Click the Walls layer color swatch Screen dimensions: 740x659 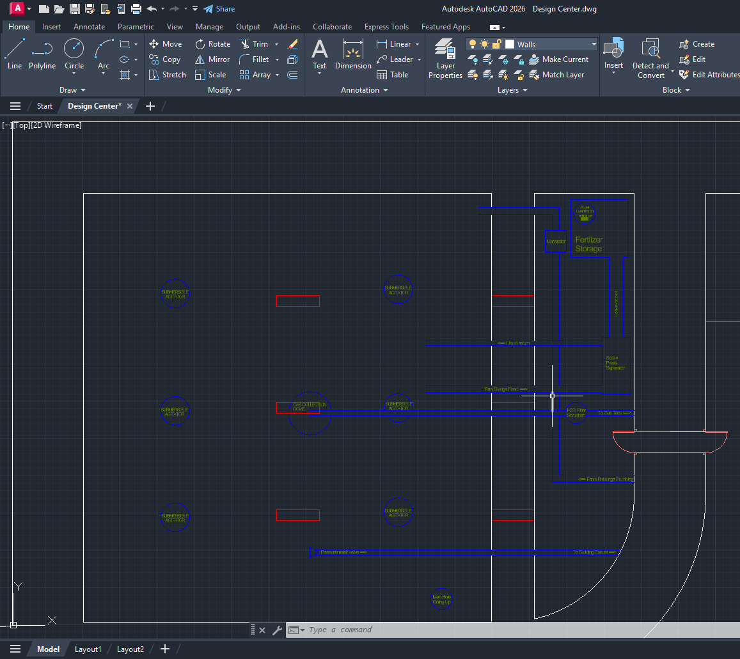[510, 44]
